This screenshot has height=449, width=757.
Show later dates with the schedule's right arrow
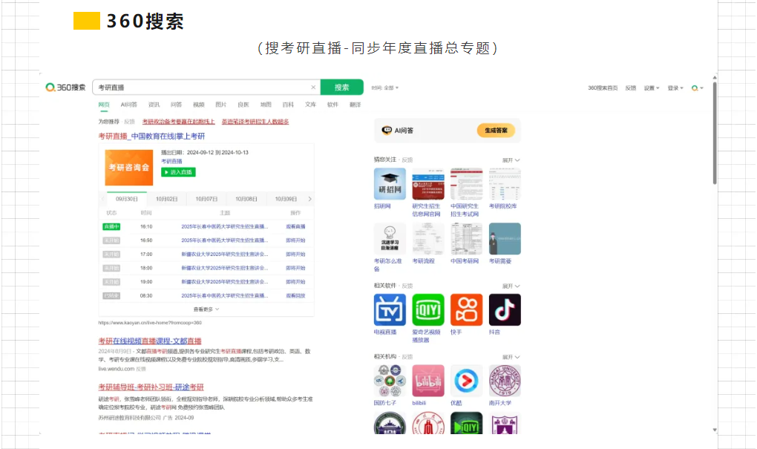pyautogui.click(x=309, y=199)
